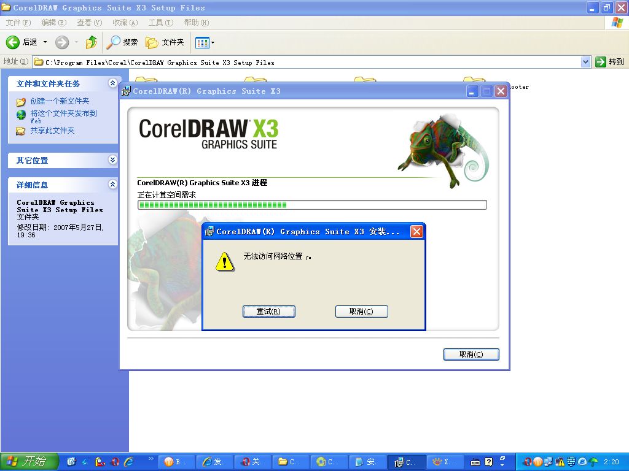Viewport: 629px width, 471px height.
Task: Click the new folder icon in task pane
Action: point(21,102)
